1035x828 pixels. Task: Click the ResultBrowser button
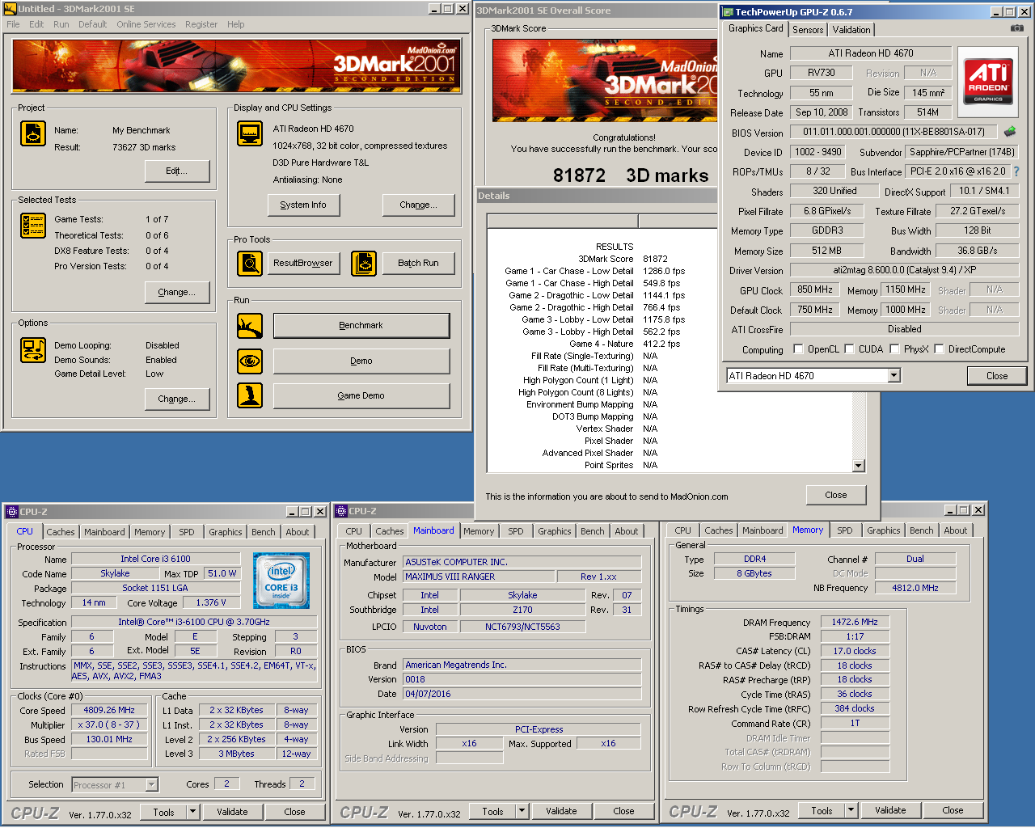(x=303, y=263)
